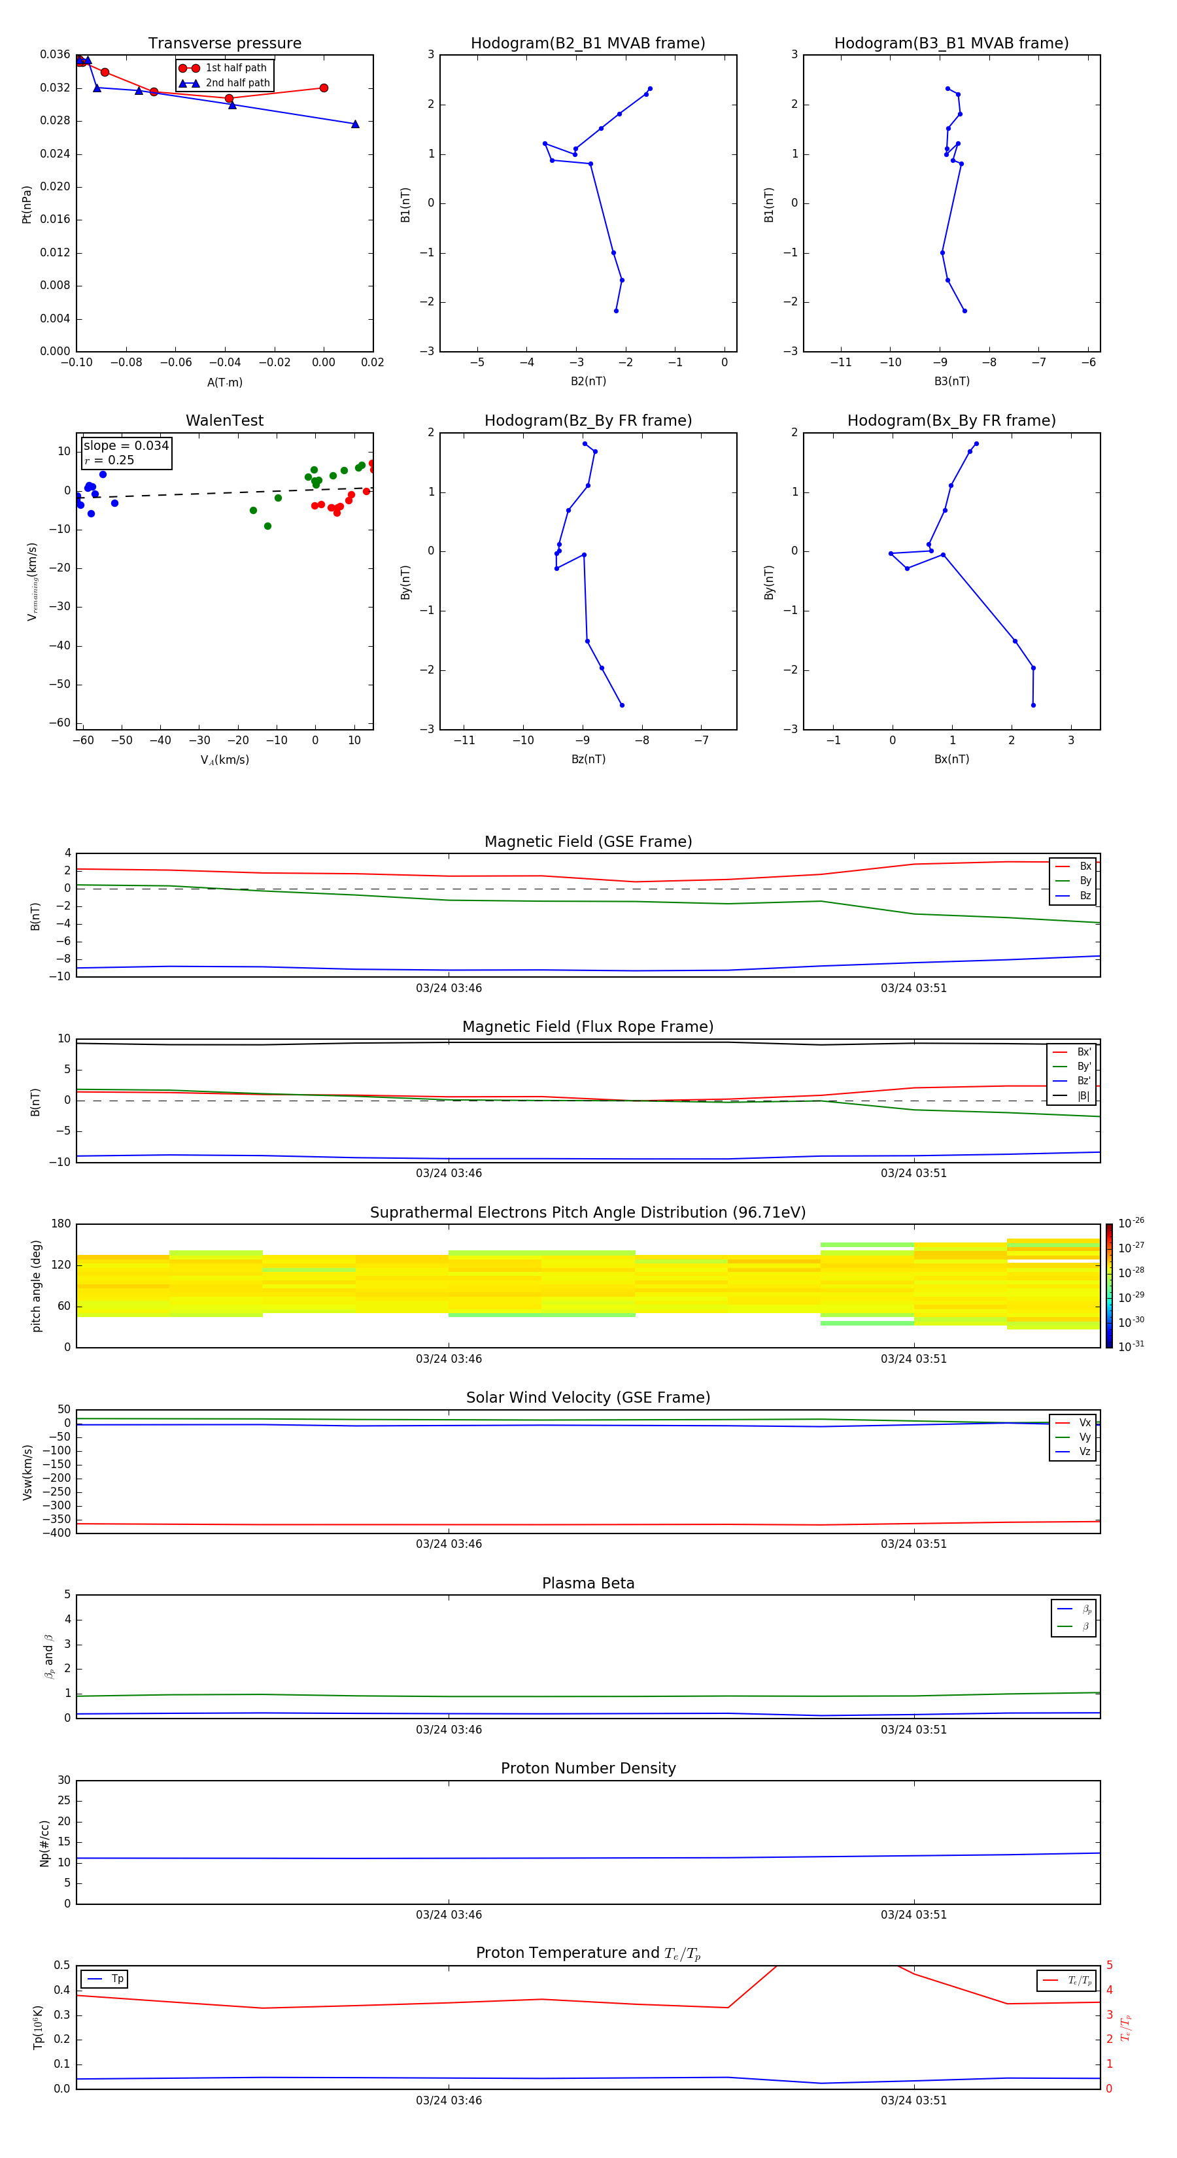Screen dimensions: 1177x2158
Task: Click the 'Hodogram(B2_B1 MVAB frame)' title
Action: tap(588, 44)
